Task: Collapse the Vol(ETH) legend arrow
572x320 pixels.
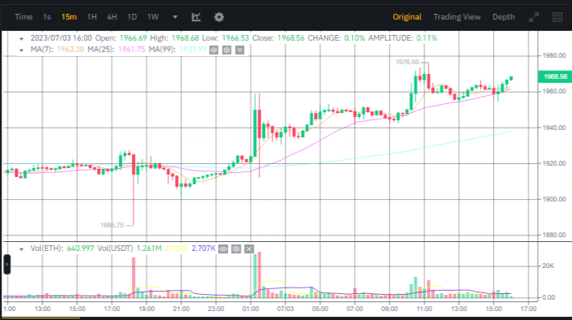Action: (x=21, y=249)
